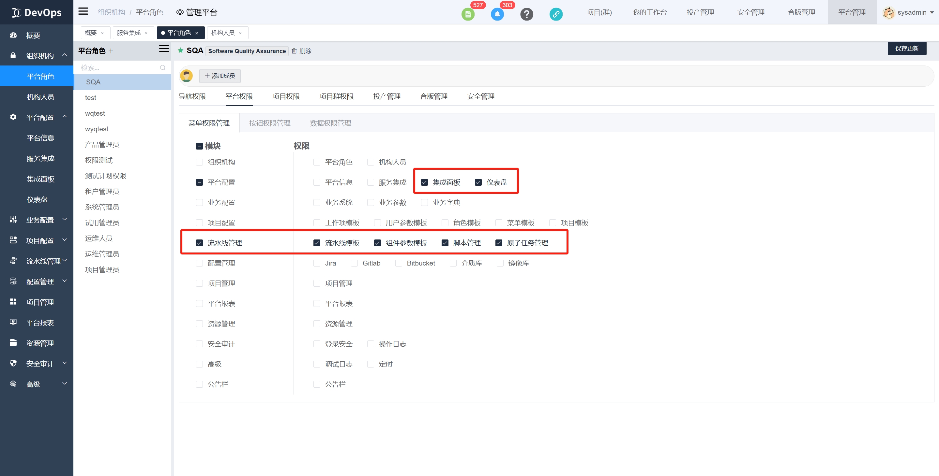Viewport: 939px width, 476px height.
Task: Uncheck the 集成面板 permission checkbox
Action: click(424, 182)
